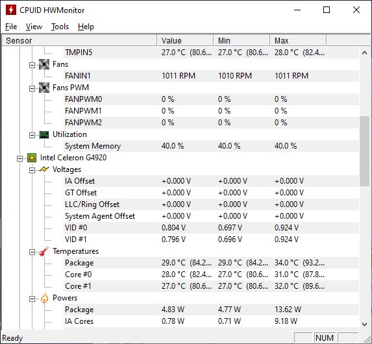Collapse the Powers node
The width and height of the screenshot is (372, 344).
click(32, 299)
